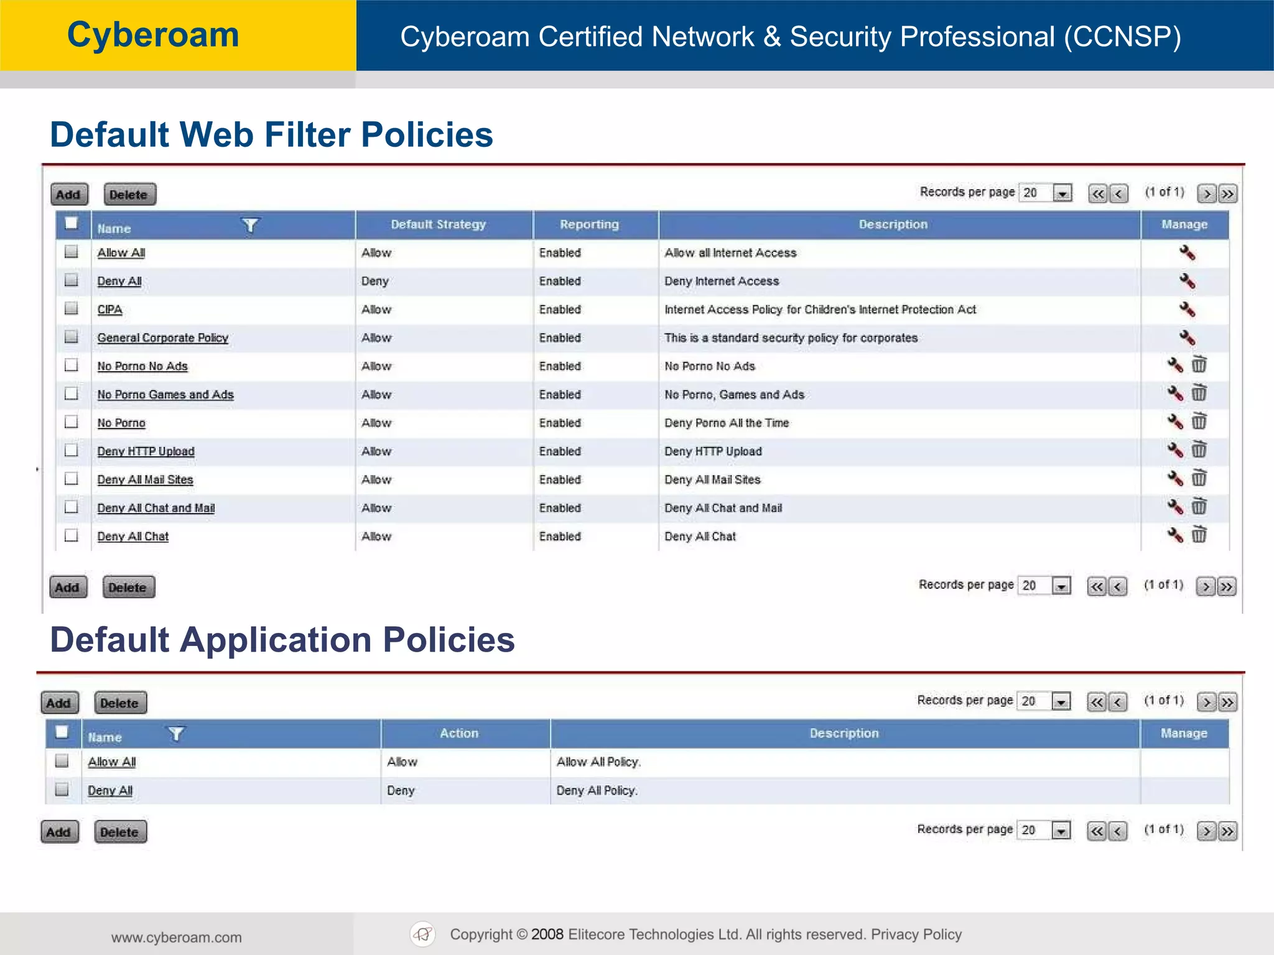1274x955 pixels.
Task: Click Delete button below application policies table
Action: tap(120, 833)
